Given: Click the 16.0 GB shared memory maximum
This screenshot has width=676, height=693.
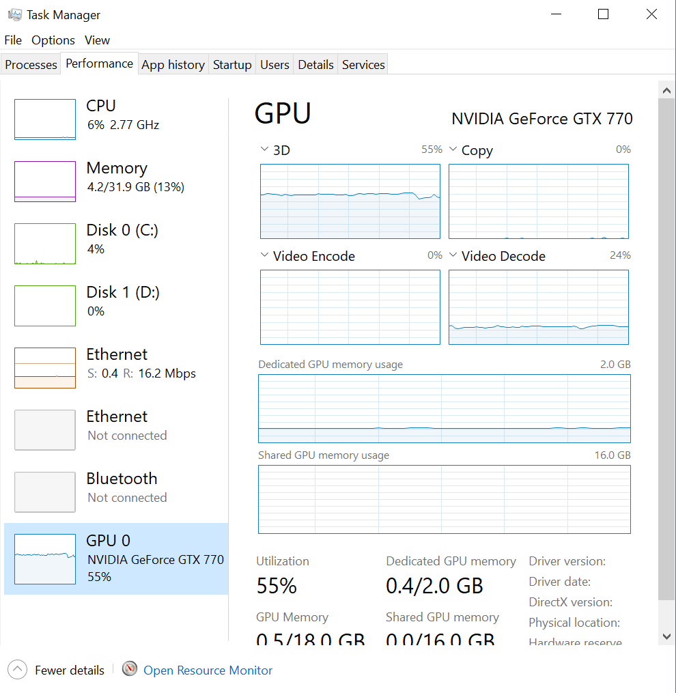Looking at the screenshot, I should [612, 455].
